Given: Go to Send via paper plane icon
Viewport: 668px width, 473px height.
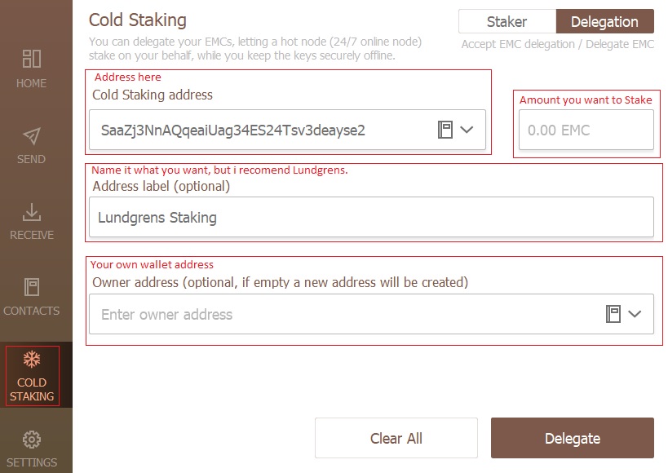Looking at the screenshot, I should [x=32, y=136].
